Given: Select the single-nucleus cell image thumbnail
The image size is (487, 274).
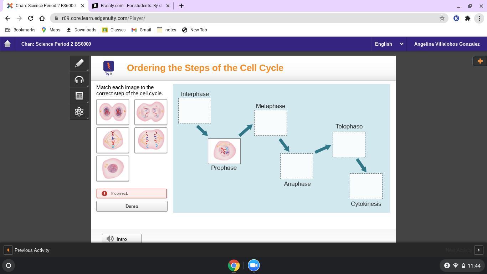Looking at the screenshot, I should (113, 168).
